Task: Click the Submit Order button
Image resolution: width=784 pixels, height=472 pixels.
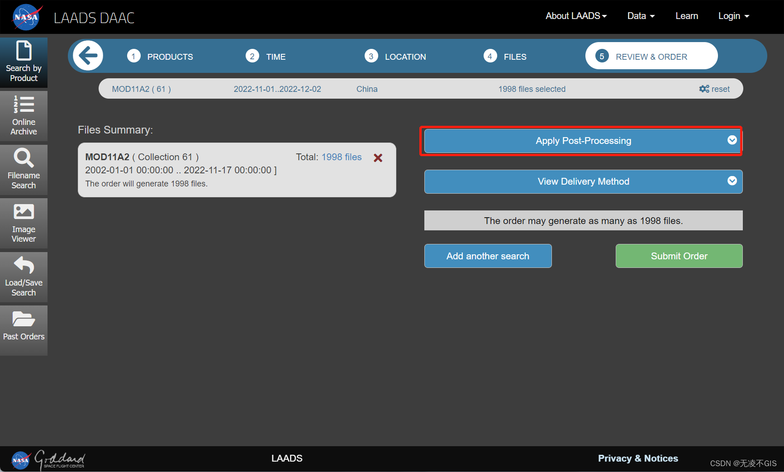Action: click(x=679, y=256)
